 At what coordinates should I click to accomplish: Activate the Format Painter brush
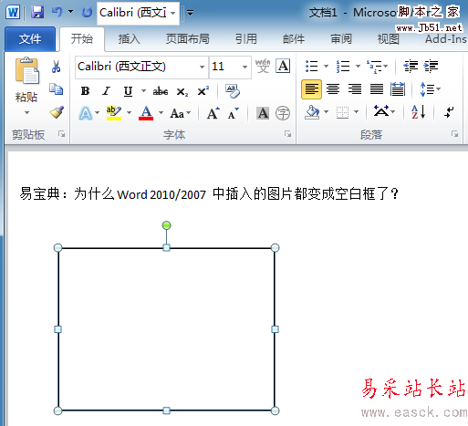pos(57,112)
